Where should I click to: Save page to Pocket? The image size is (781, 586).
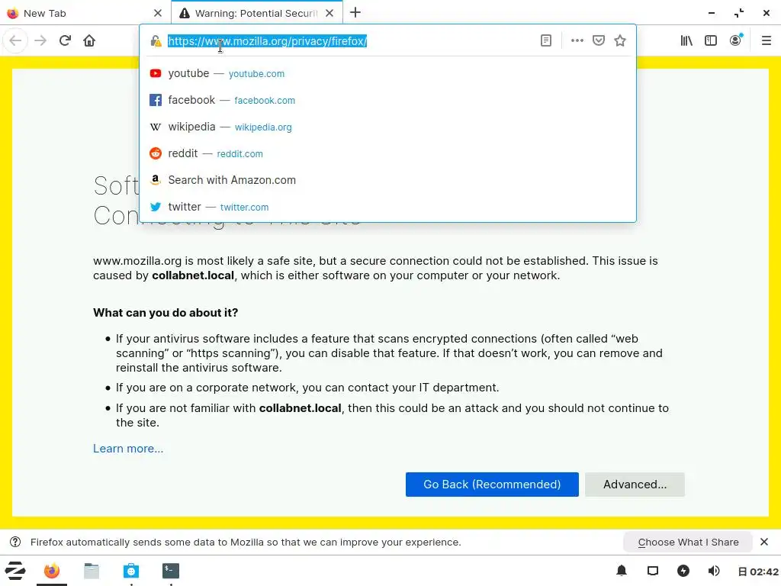pos(599,40)
